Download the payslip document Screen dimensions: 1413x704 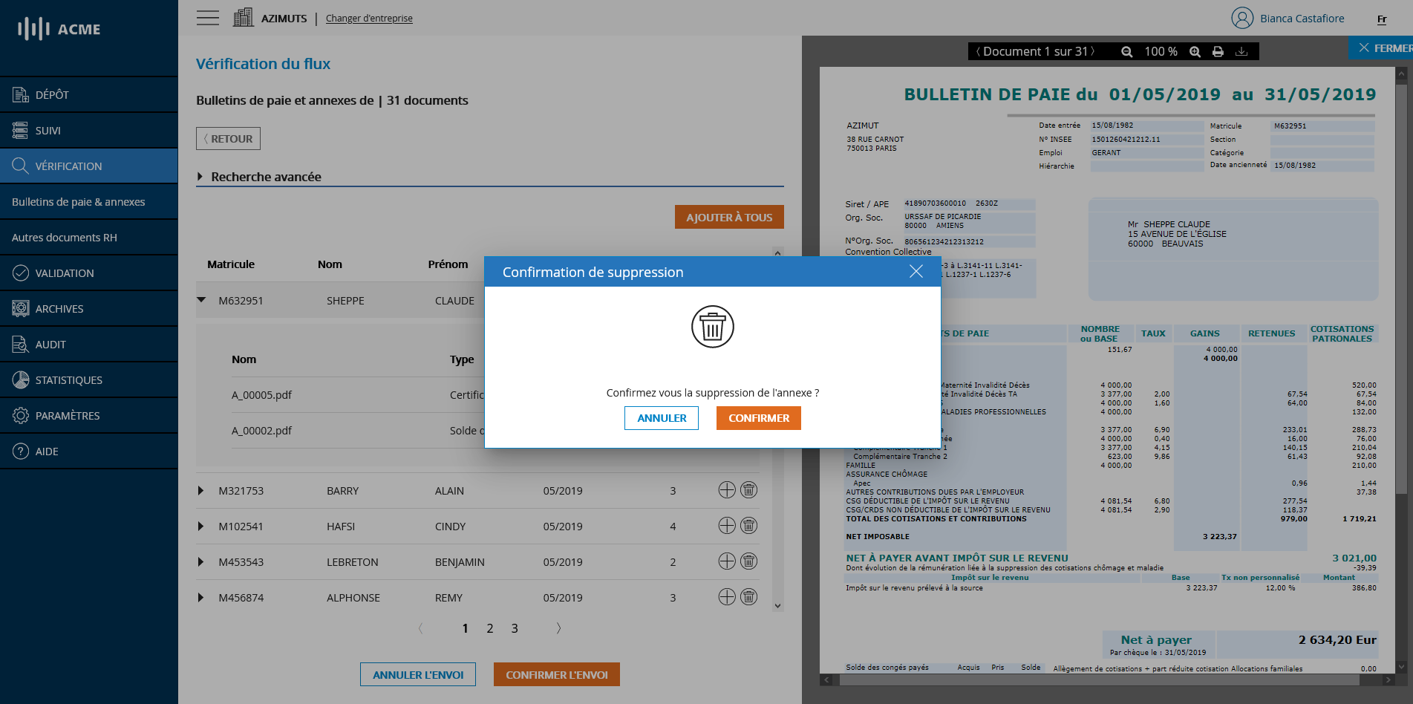(x=1241, y=51)
